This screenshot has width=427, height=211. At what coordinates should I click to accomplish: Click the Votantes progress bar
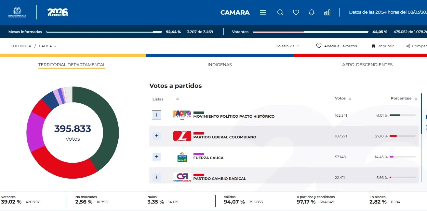click(x=311, y=32)
